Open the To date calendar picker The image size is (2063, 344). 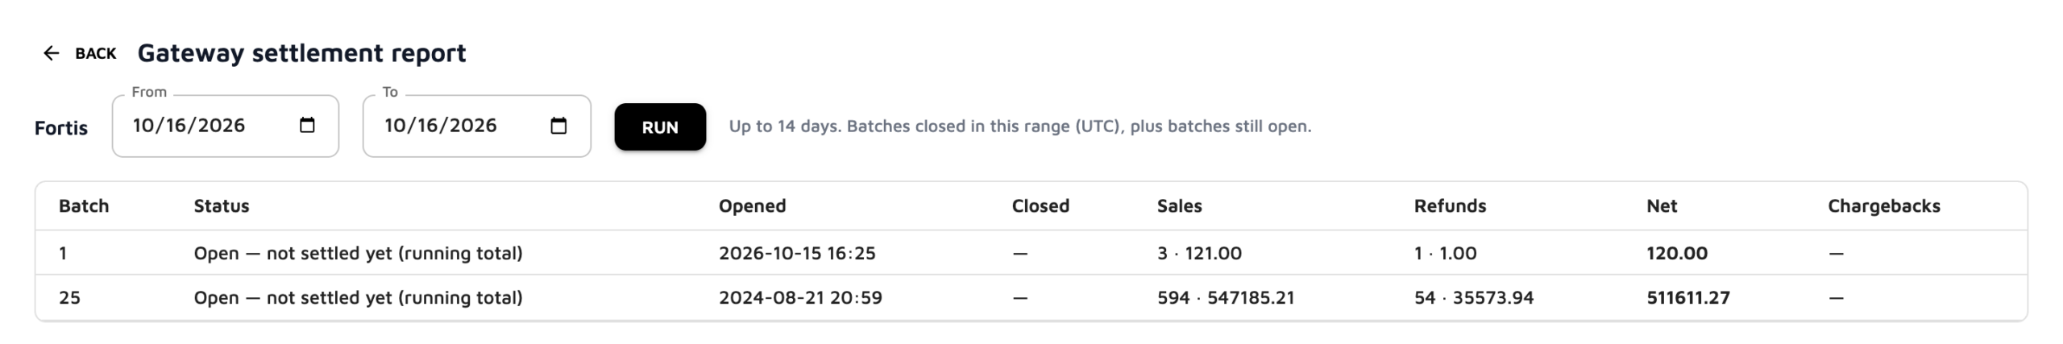(558, 125)
